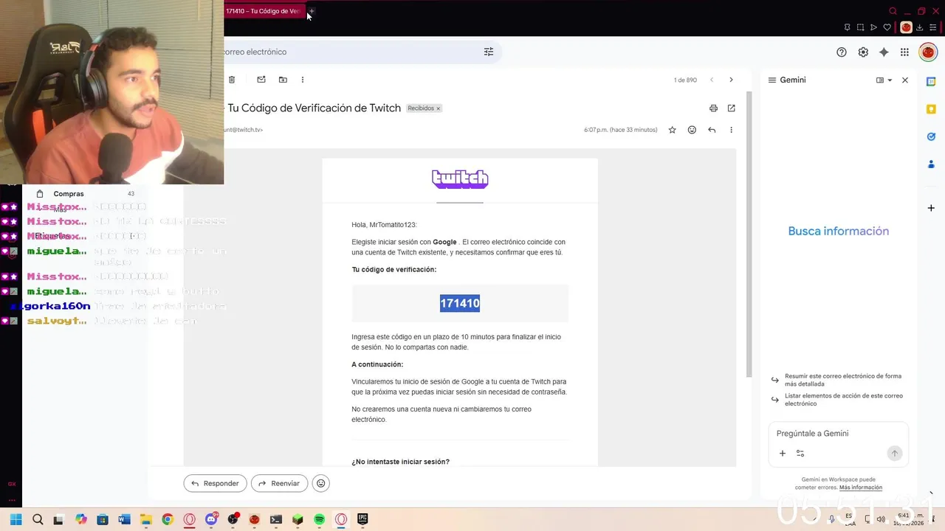Star the Twitch verification email
945x531 pixels.
pos(673,130)
